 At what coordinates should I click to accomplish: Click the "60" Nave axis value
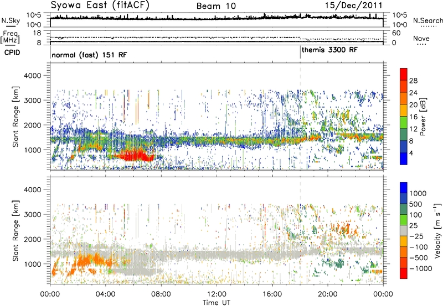click(x=396, y=33)
